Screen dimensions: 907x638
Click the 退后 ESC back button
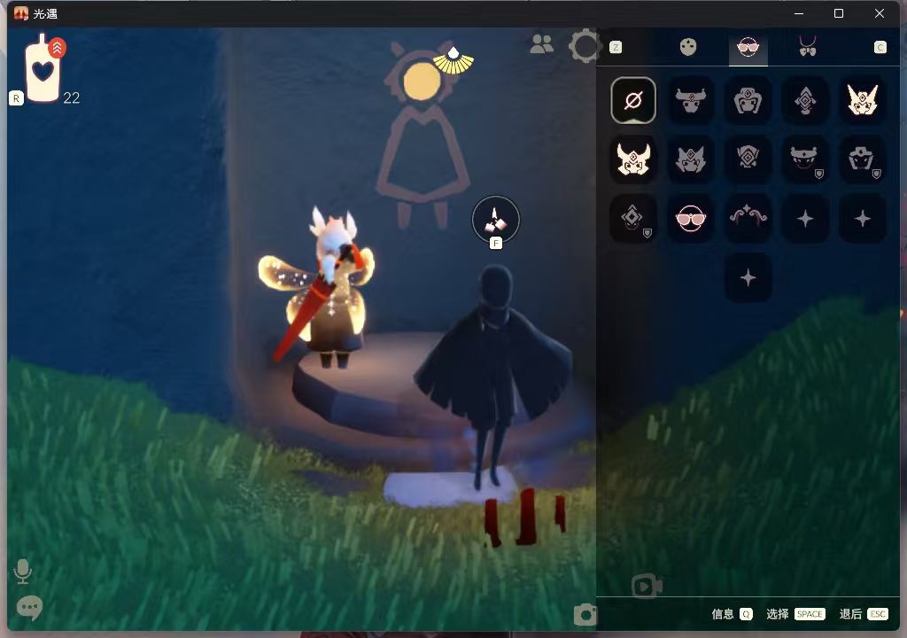click(863, 614)
